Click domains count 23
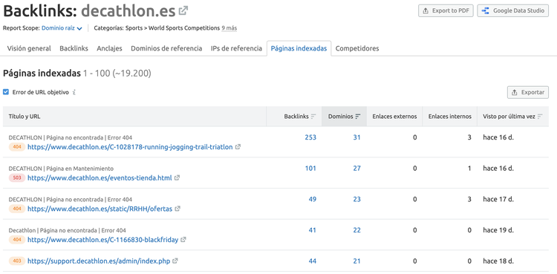557x274 pixels. coord(356,199)
